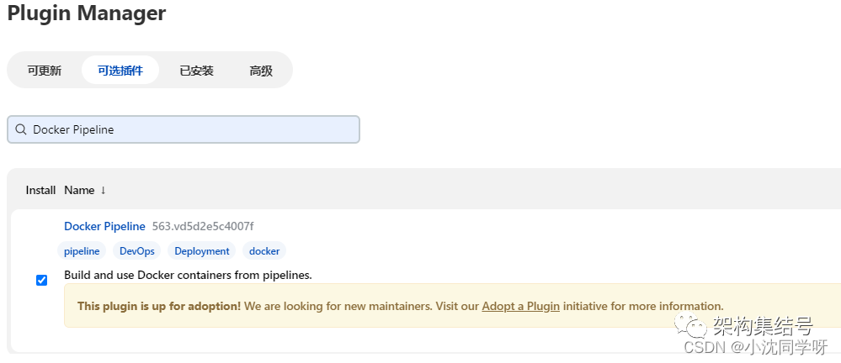Click the Install column header
Viewport: 841px width, 363px height.
pos(40,190)
